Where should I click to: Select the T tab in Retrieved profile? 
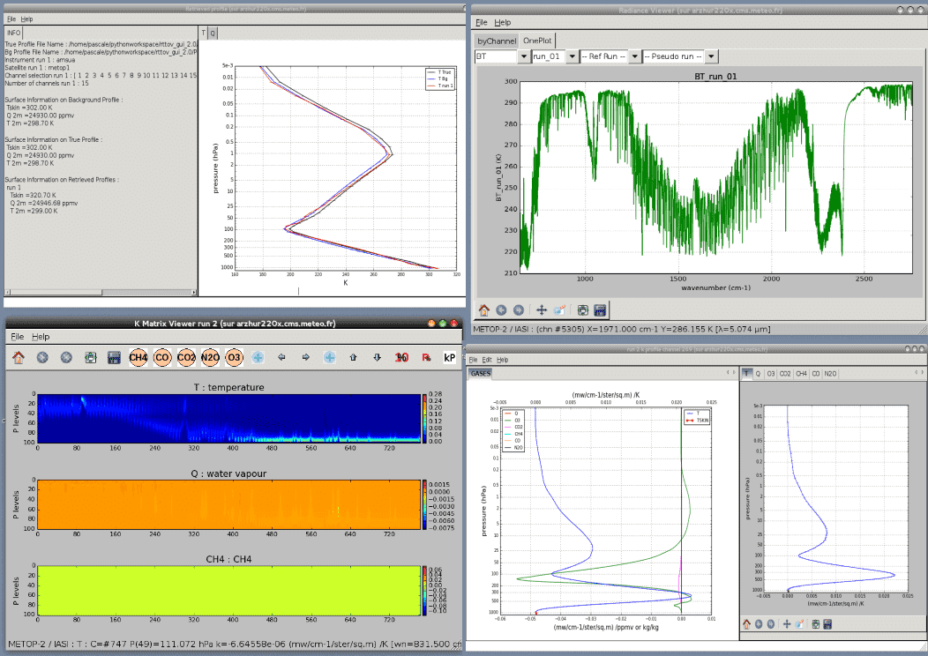tap(204, 34)
